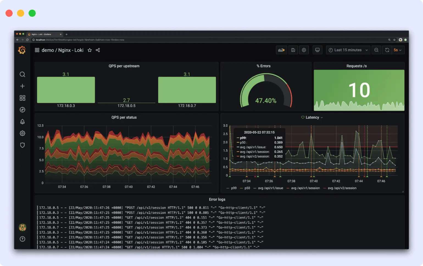Go back in the browser
Screen dimensions: 423x266
tap(18, 40)
